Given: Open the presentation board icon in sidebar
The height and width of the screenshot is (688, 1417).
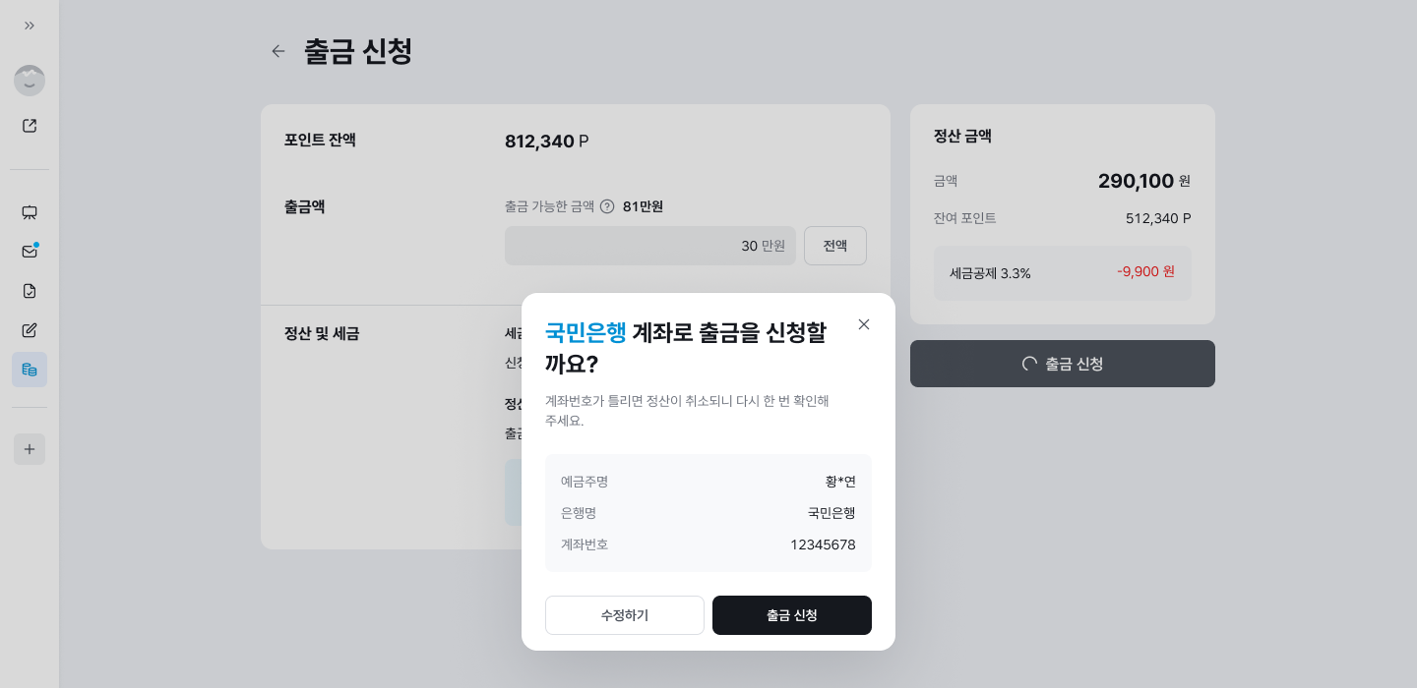Looking at the screenshot, I should 30,212.
